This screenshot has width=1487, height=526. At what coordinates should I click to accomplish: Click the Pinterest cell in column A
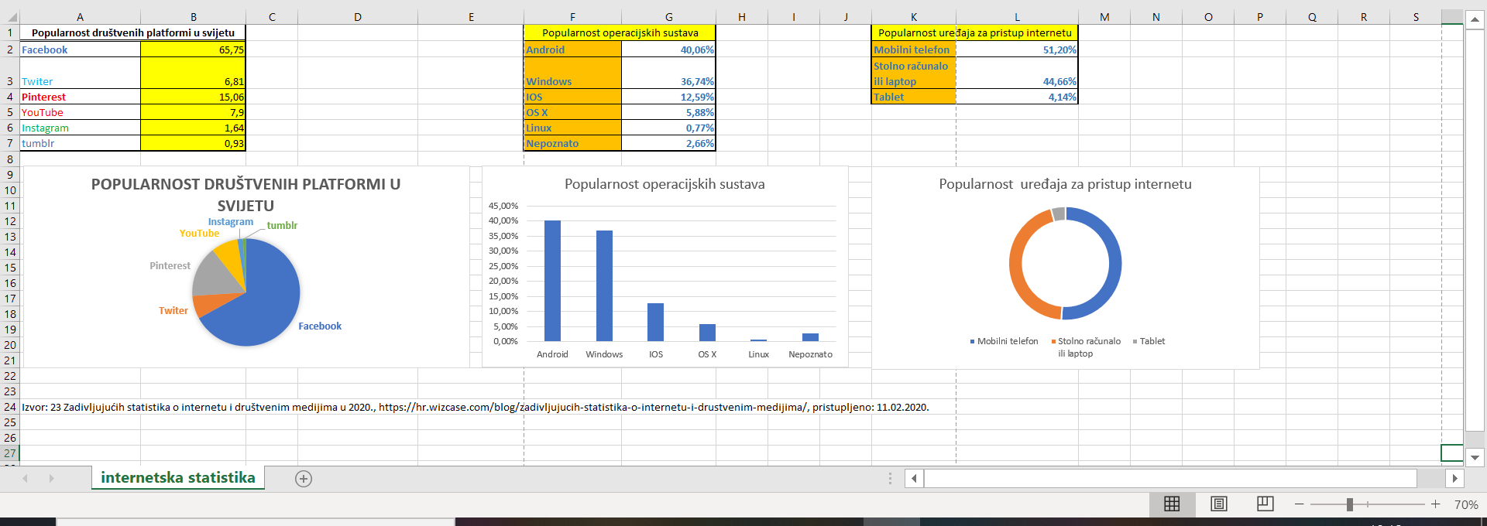coord(80,97)
